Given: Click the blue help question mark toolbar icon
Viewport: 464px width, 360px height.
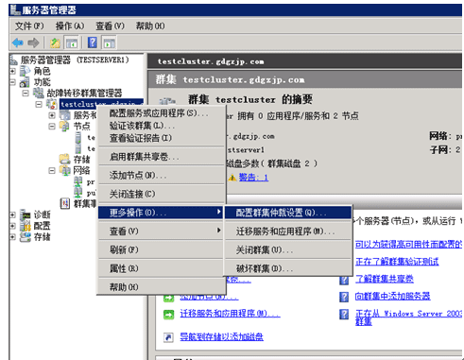Looking at the screenshot, I should (x=93, y=43).
